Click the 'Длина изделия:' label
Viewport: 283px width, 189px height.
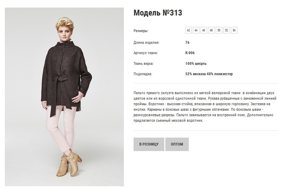click(x=146, y=43)
